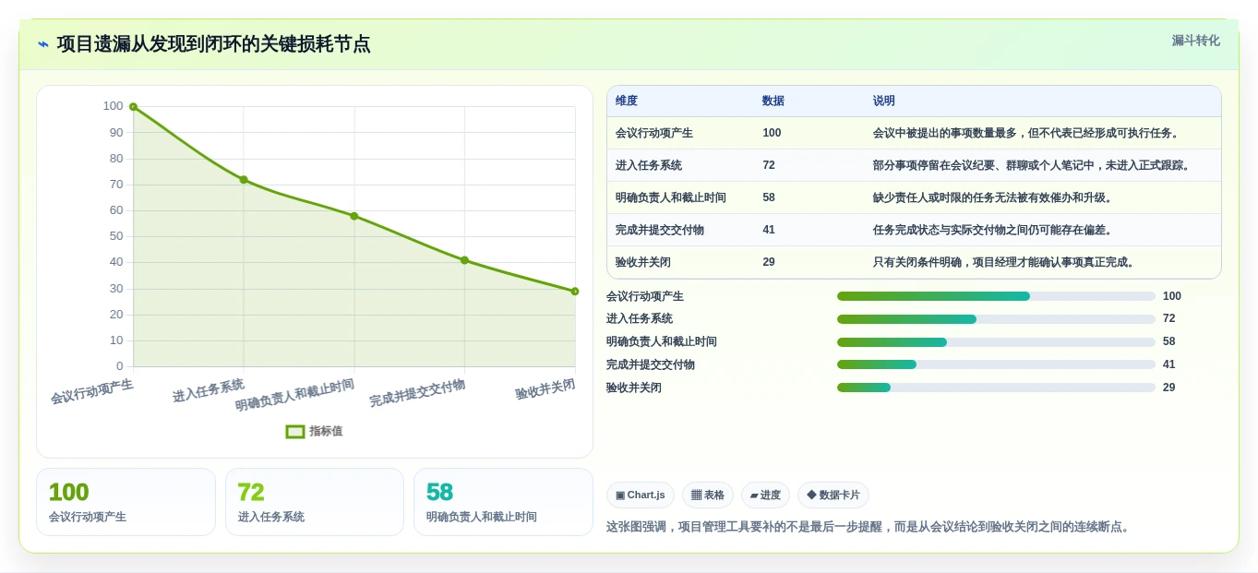Screen dimensions: 1258x573
Task: Open the 58 明确负责人和截止时间 stat card
Action: click(503, 502)
